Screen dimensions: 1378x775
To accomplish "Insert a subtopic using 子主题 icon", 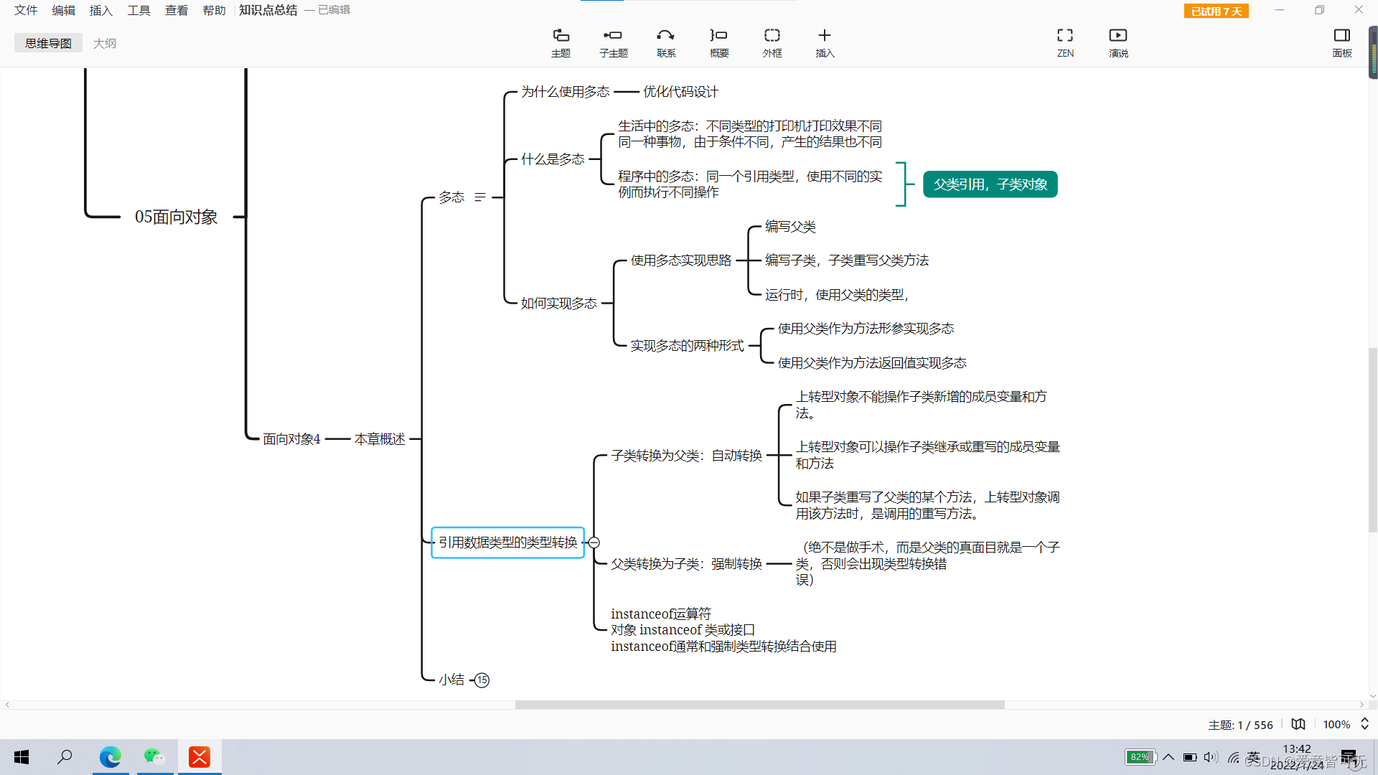I will [613, 42].
